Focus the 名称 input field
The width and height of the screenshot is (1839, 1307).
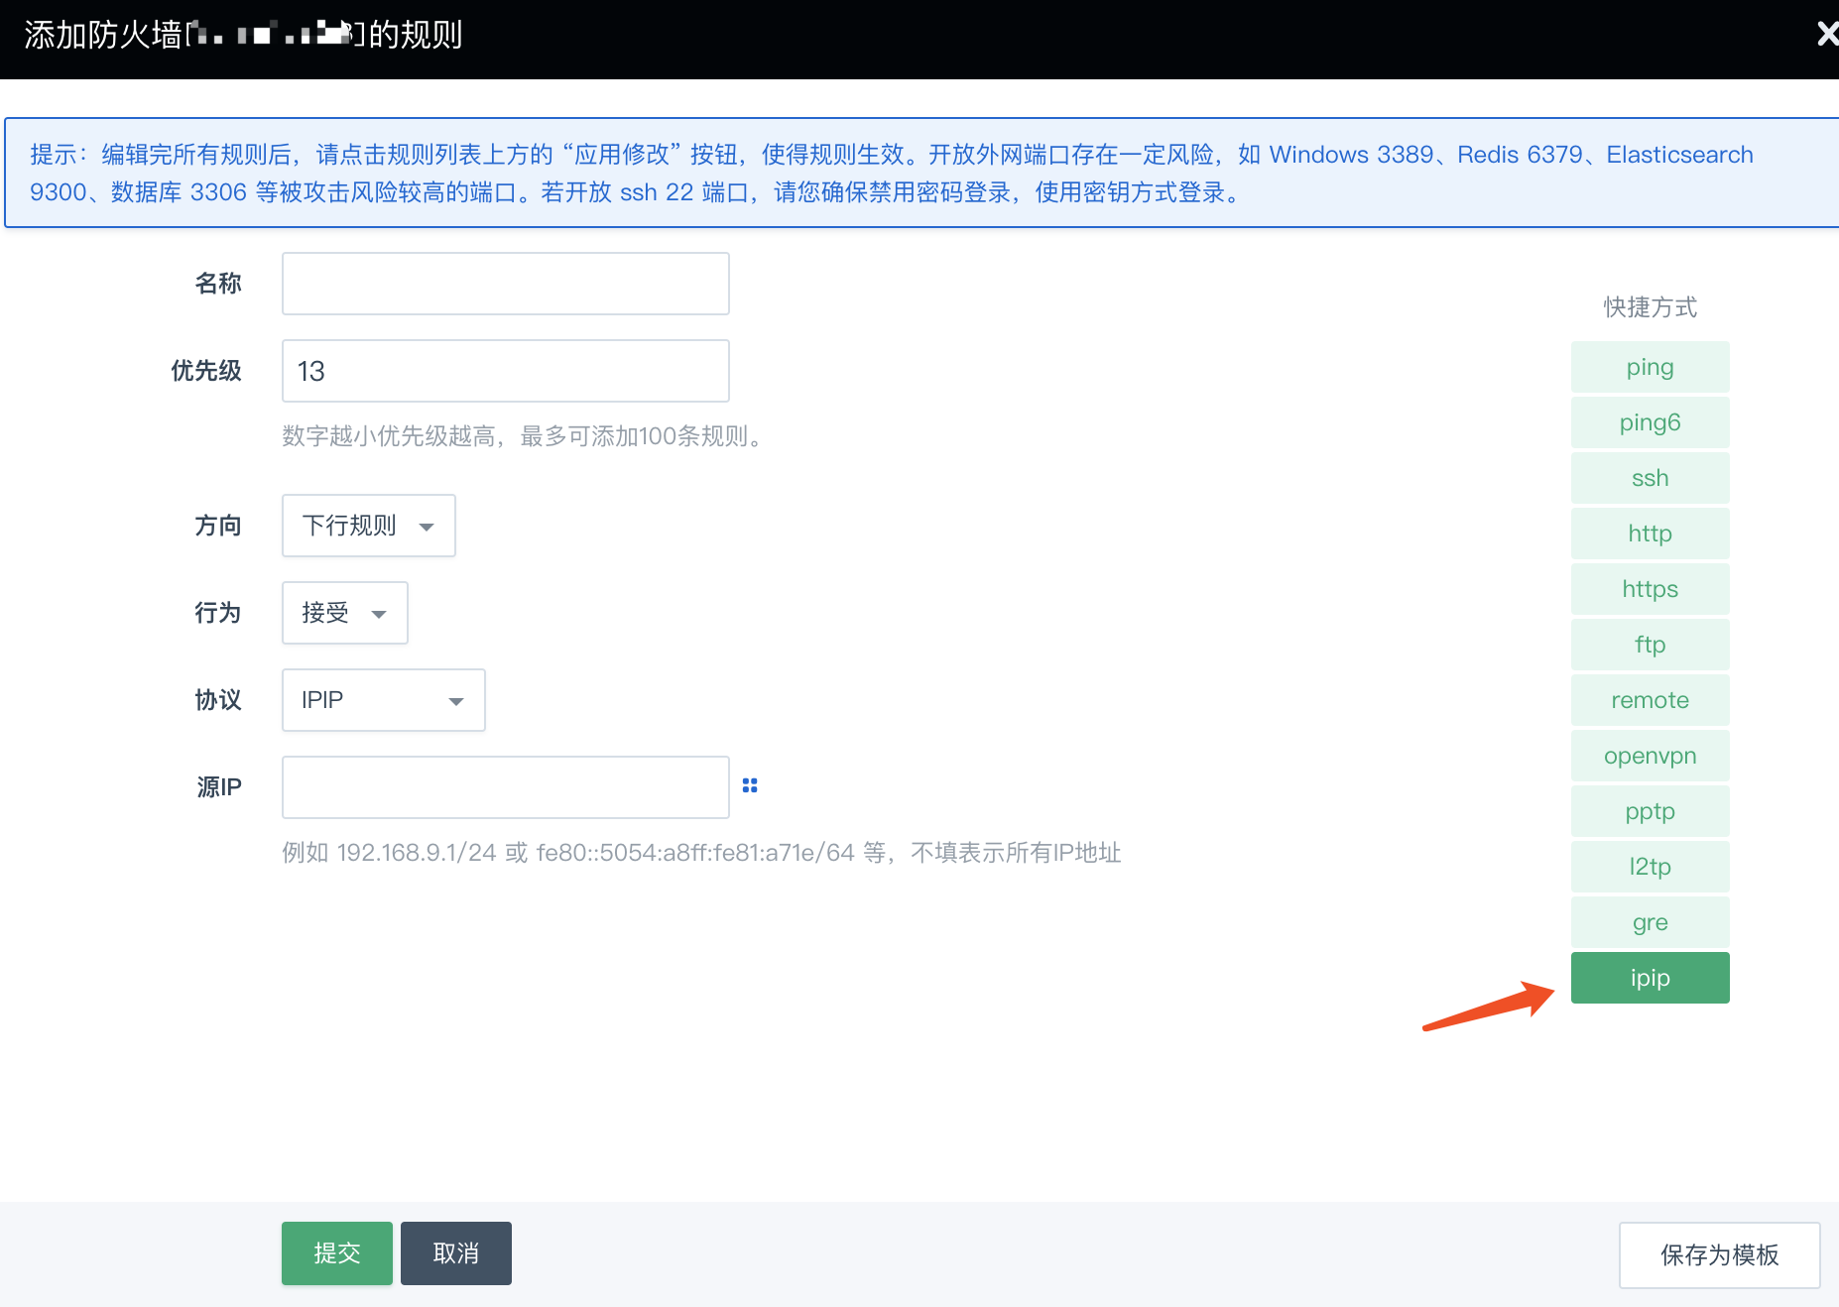[506, 284]
